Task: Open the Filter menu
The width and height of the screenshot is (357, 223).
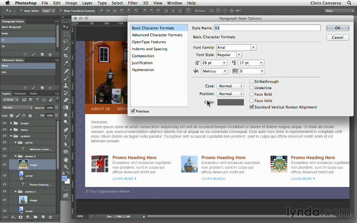Action: [x=133, y=3]
